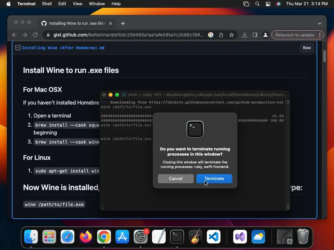Go back in Chrome history
334x250 pixels.
click(x=14, y=35)
